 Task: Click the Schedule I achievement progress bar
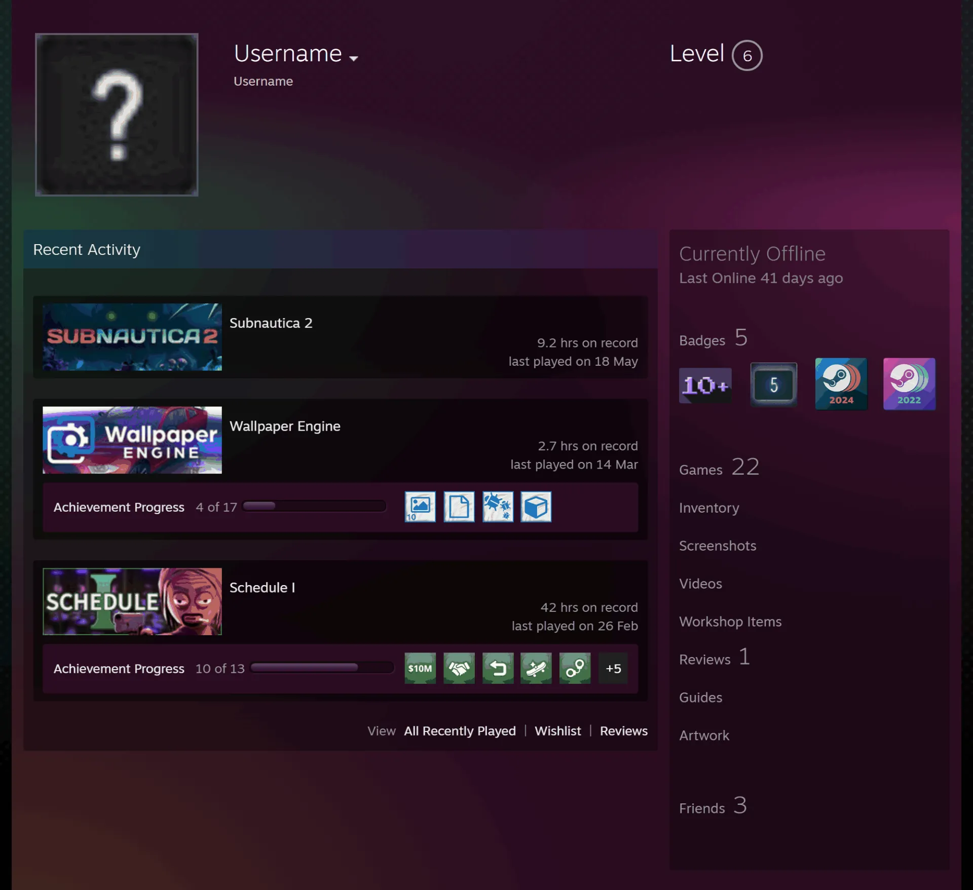pyautogui.click(x=322, y=668)
